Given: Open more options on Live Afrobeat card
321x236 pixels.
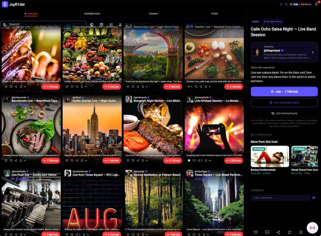Looking at the screenshot, I should click(210, 161).
